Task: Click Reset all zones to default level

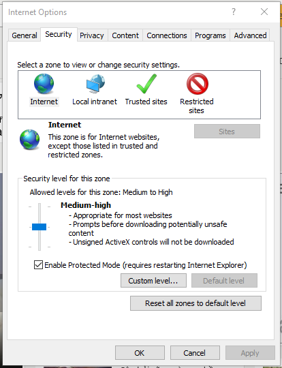Action: 195,303
